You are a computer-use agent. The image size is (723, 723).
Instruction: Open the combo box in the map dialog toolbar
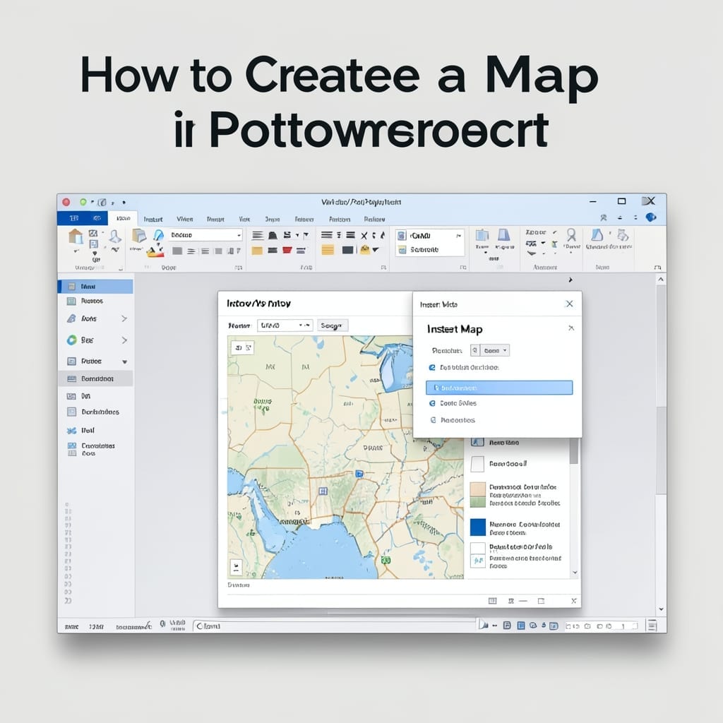[285, 325]
